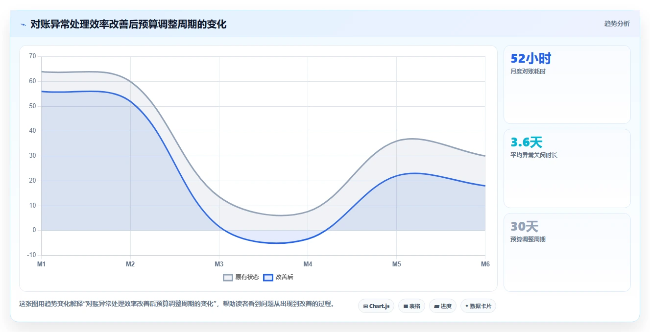Click the 数据卡片 tag chip
This screenshot has width=650, height=332.
[479, 306]
